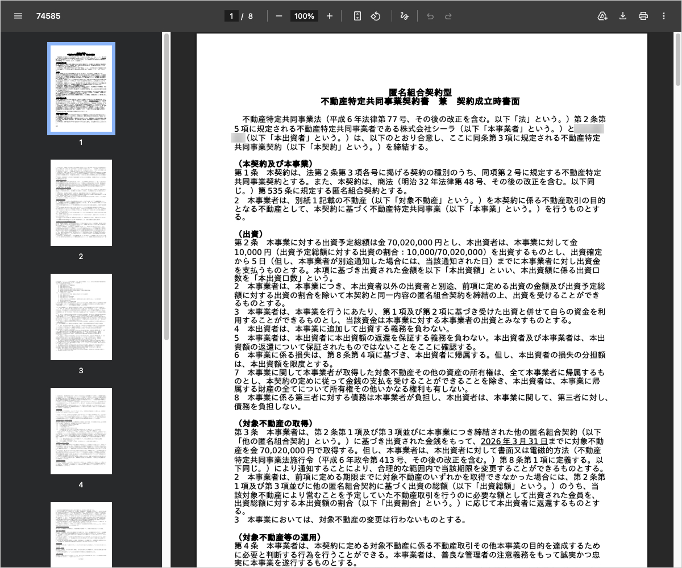Viewport: 682px width, 568px height.
Task: Go to the page 4 thumbnail
Action: 81,431
